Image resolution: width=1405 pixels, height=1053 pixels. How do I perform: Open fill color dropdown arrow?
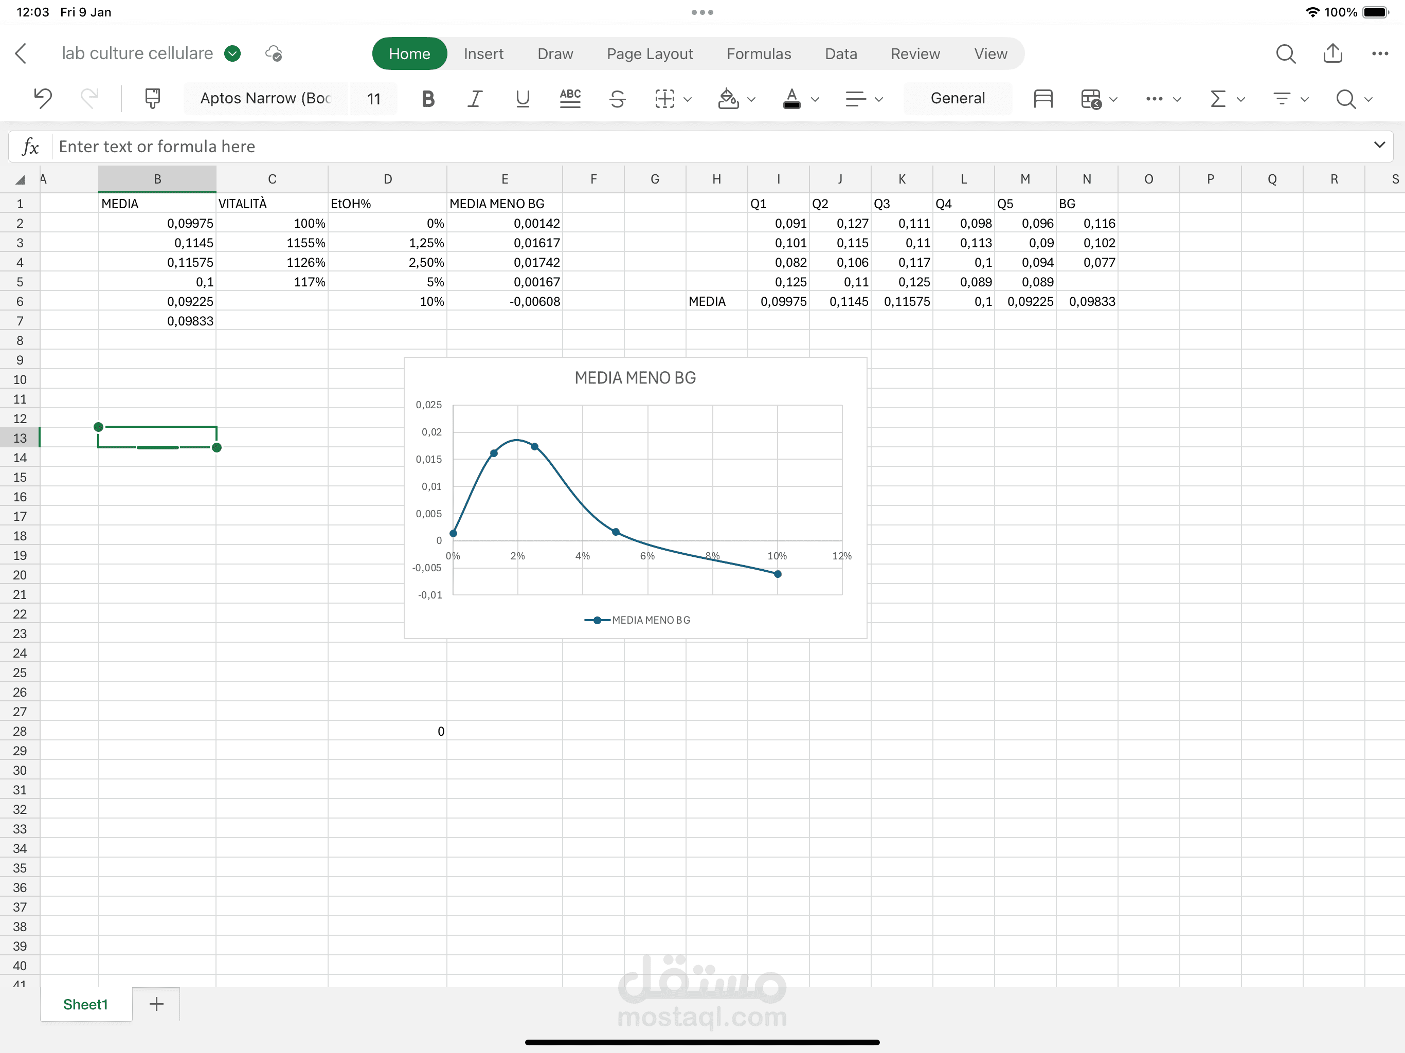coord(751,99)
